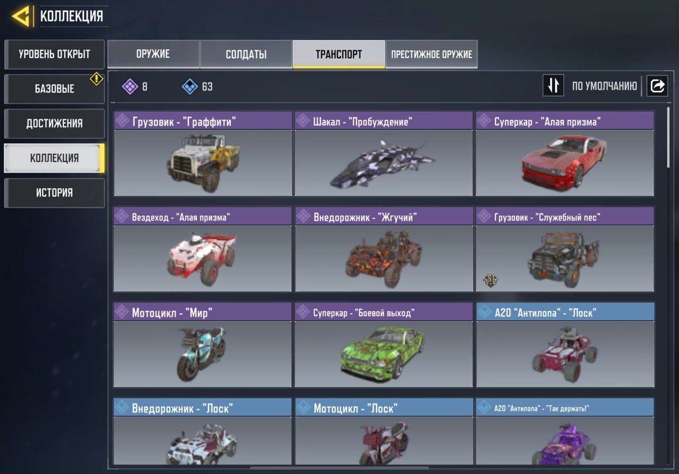Switch to the Оружие tab
Screen dimensions: 679x474
point(153,54)
